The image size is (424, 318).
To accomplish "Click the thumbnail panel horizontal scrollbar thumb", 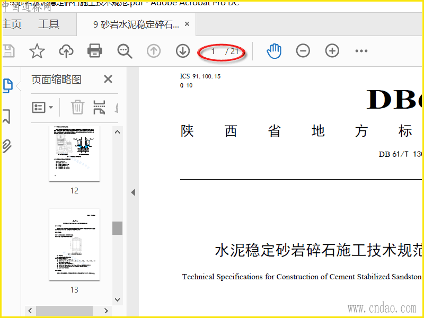I will 64,311.
